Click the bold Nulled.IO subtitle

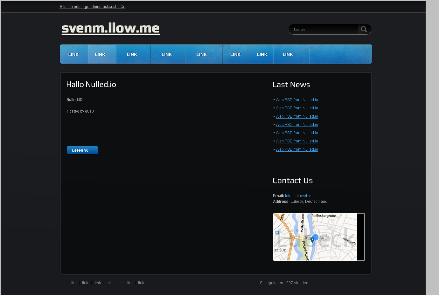(74, 100)
